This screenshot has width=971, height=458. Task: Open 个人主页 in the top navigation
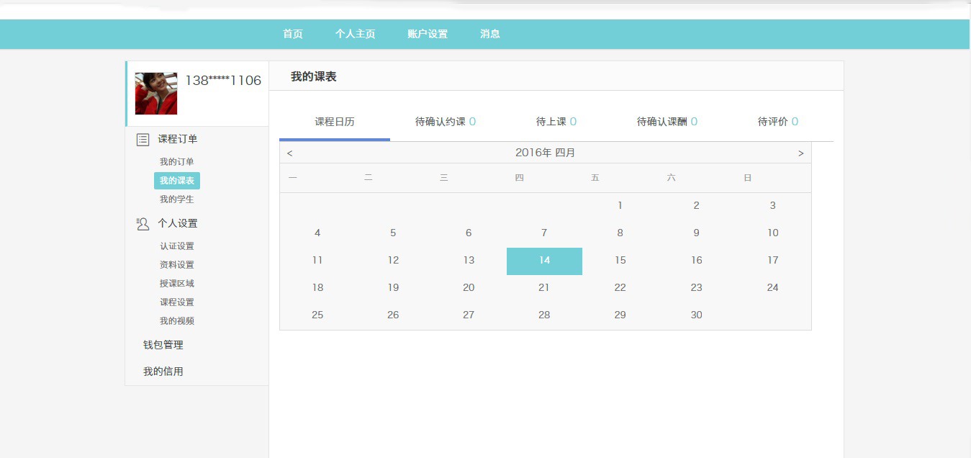[x=355, y=34]
